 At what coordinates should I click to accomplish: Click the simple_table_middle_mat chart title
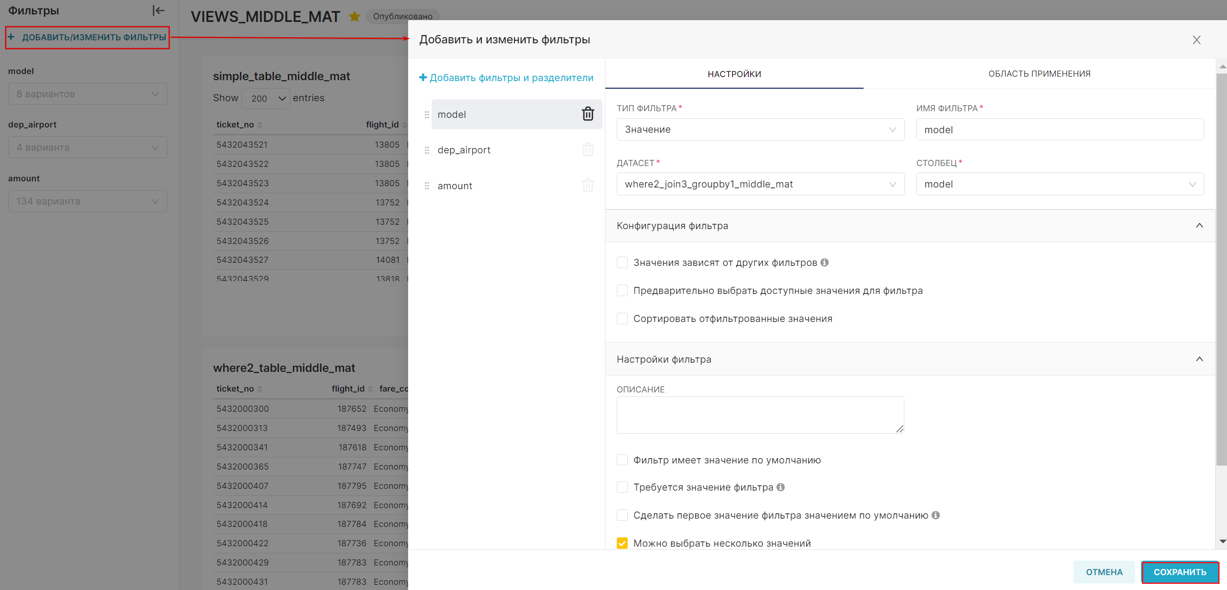point(281,76)
